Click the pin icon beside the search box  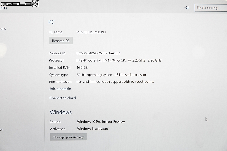(x=187, y=8)
